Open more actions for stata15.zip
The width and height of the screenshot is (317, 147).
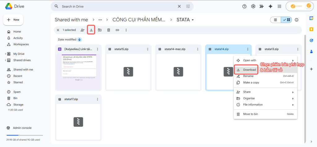coord(148,49)
